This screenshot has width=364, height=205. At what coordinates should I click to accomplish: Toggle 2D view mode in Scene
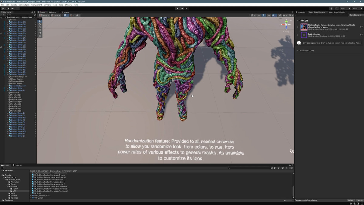pyautogui.click(x=258, y=15)
